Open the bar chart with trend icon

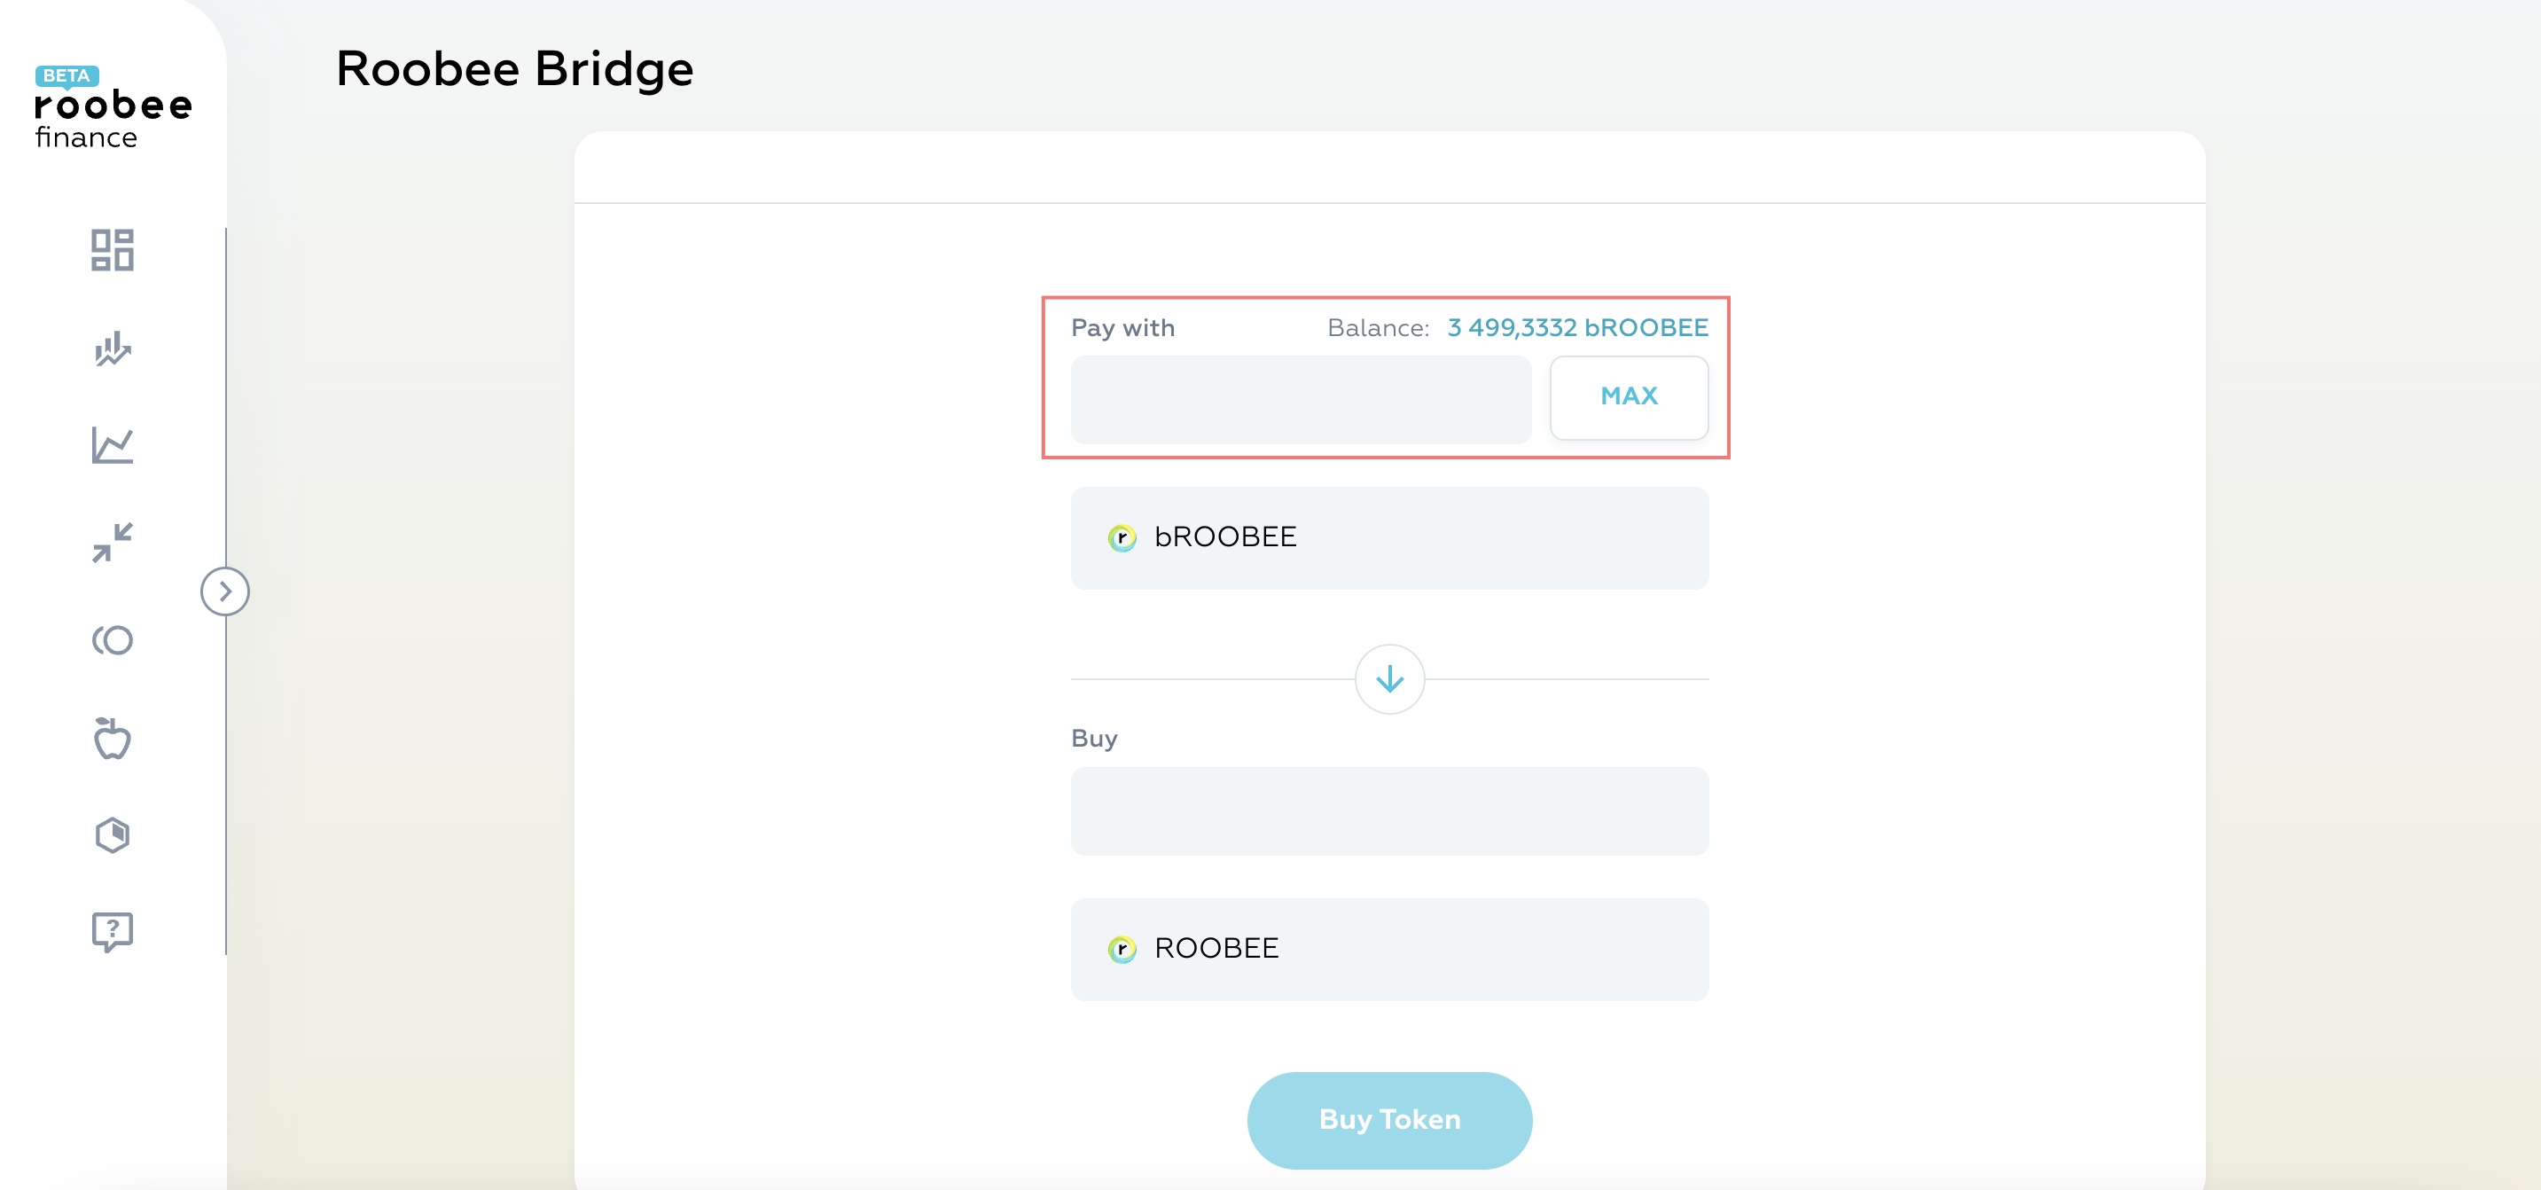coord(113,348)
